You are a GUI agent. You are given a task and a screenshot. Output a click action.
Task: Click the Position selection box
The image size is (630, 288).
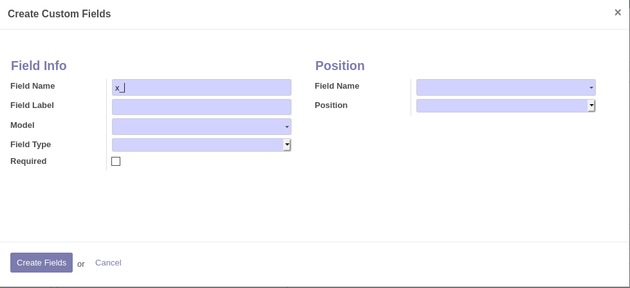[501, 105]
